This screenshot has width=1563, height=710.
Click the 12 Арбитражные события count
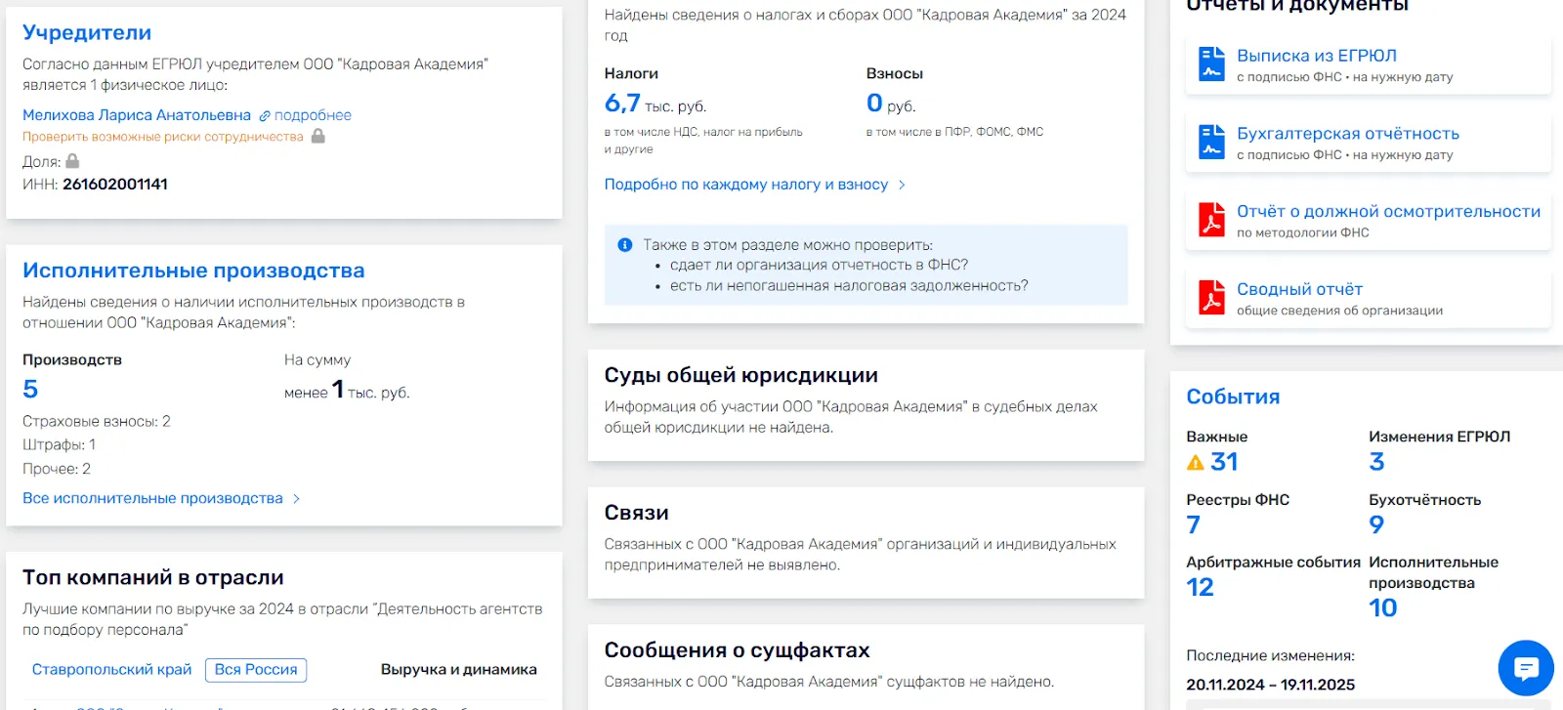click(x=1200, y=587)
